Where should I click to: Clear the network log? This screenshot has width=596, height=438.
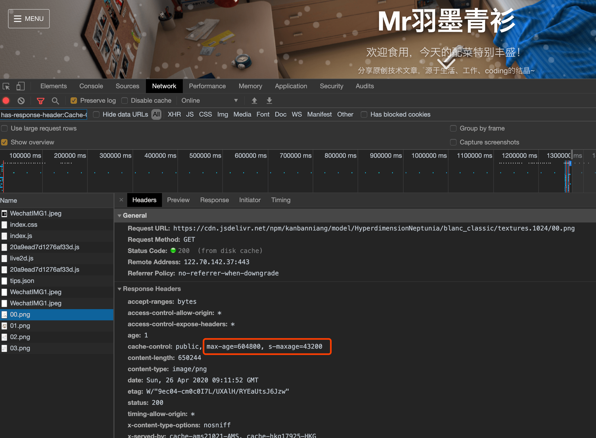(21, 101)
